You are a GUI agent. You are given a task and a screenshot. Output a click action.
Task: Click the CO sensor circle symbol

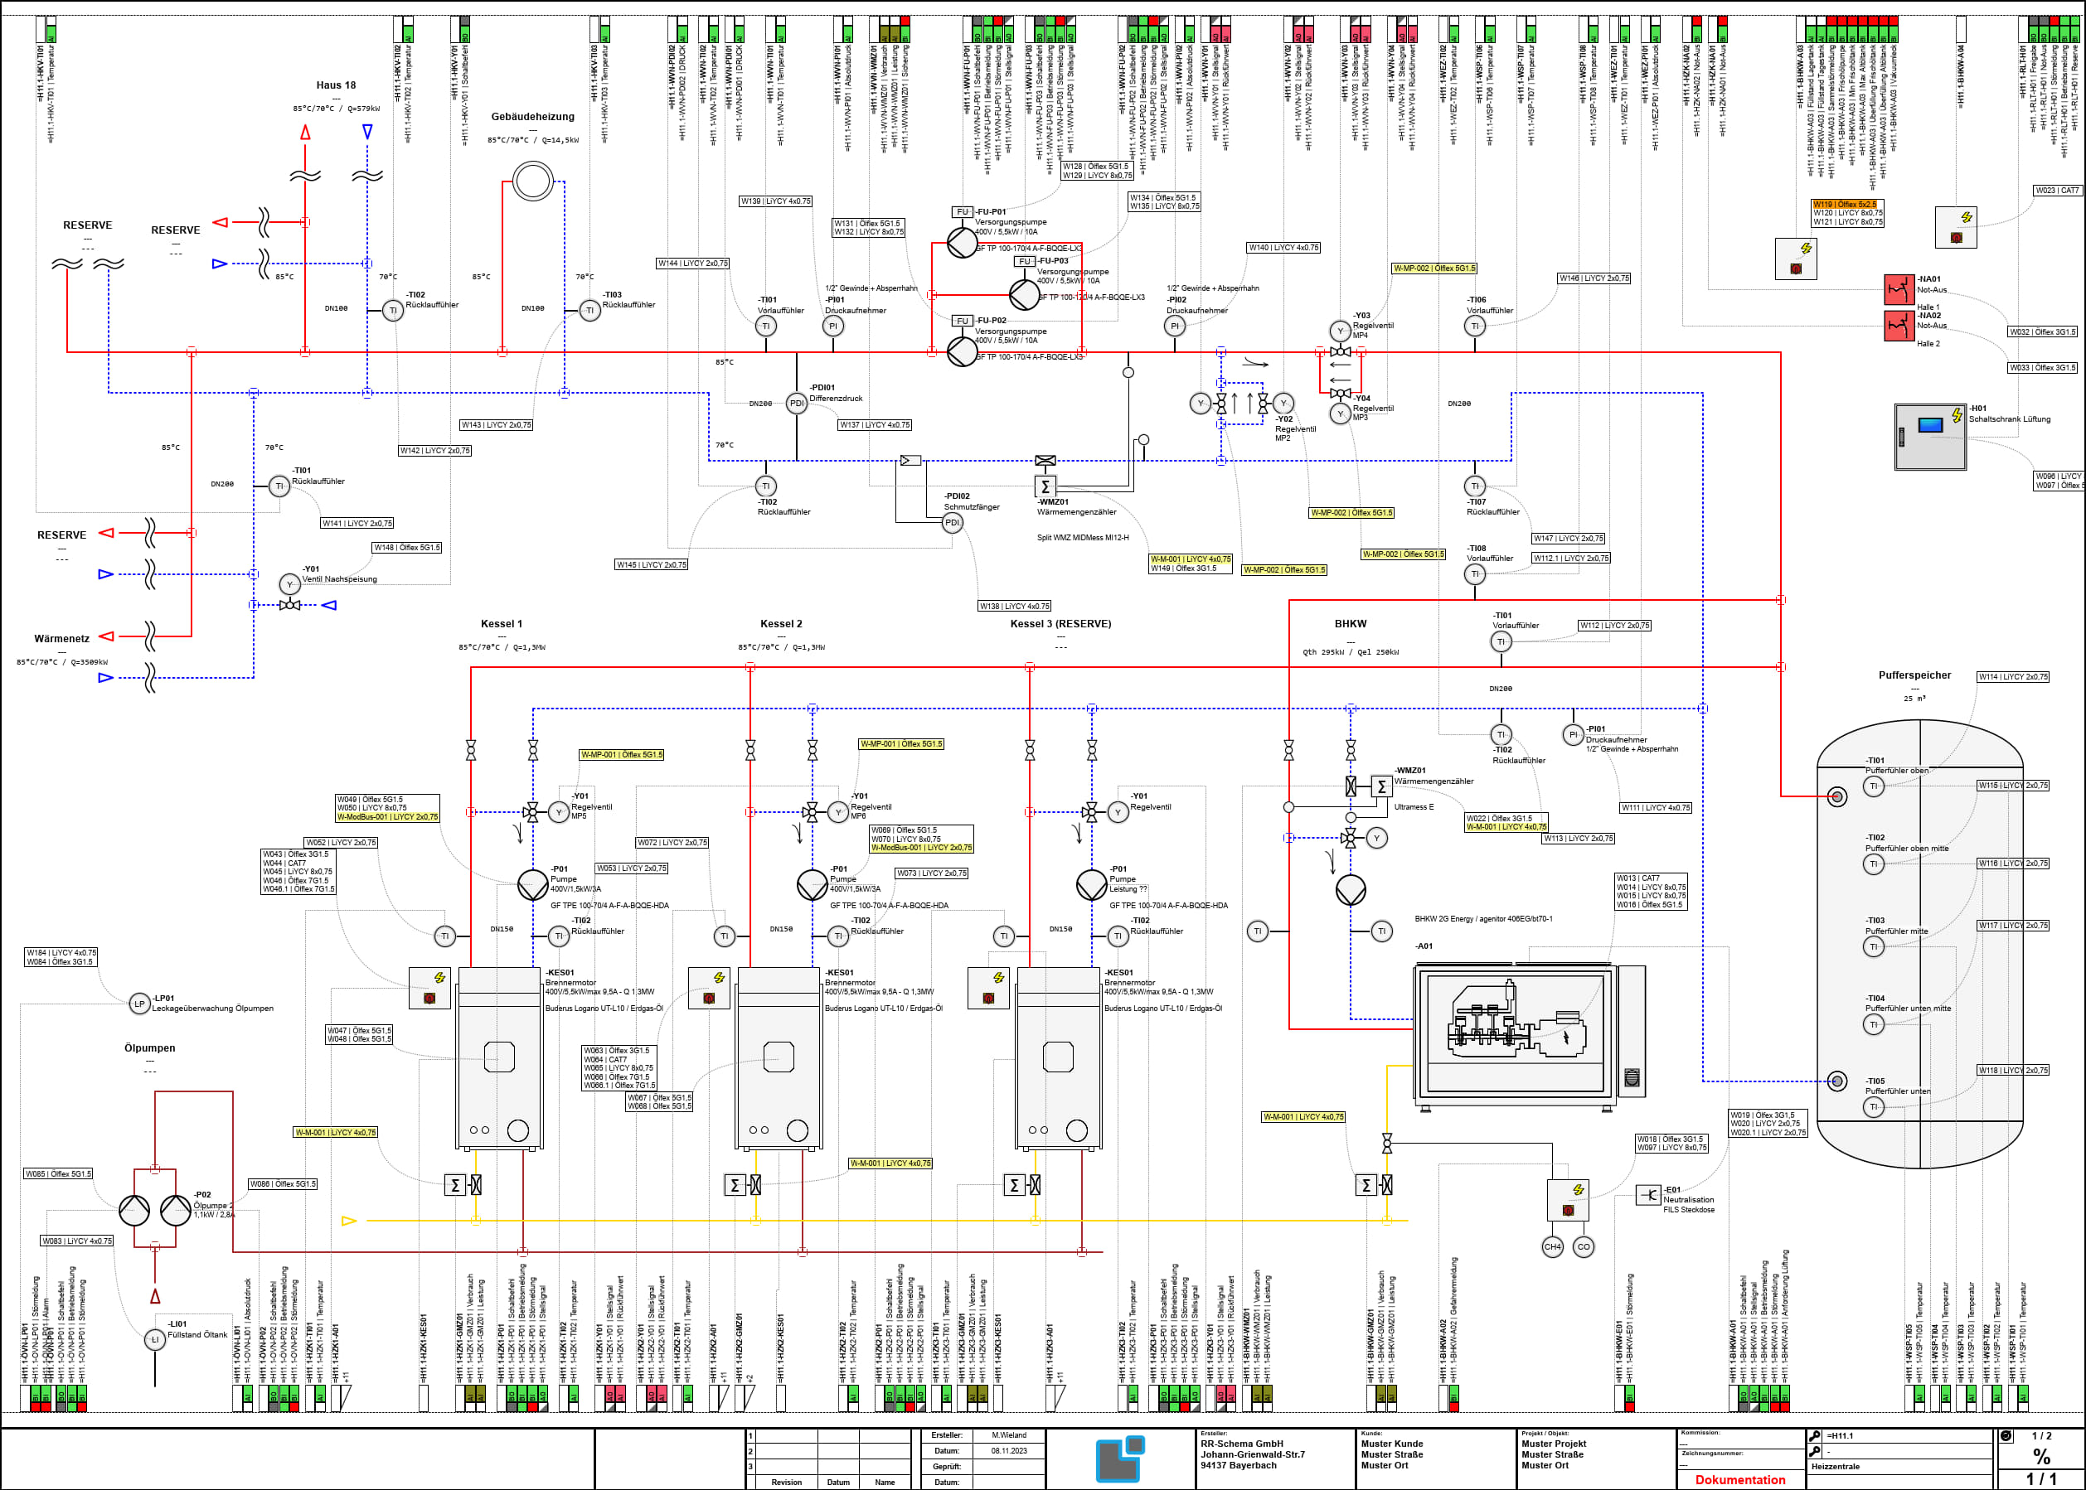[1583, 1246]
